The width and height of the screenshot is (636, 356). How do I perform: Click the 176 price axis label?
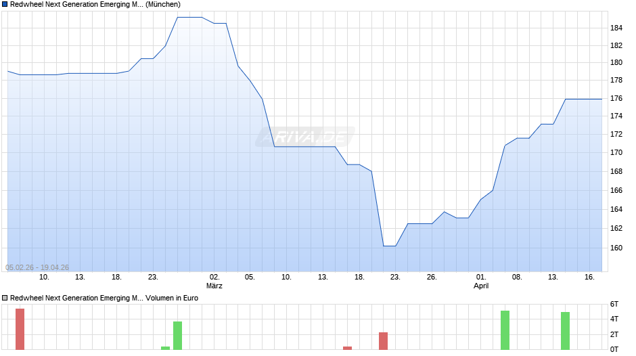(x=616, y=98)
